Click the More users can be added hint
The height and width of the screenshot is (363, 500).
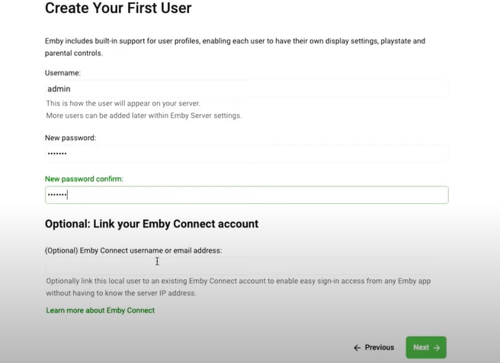(143, 116)
